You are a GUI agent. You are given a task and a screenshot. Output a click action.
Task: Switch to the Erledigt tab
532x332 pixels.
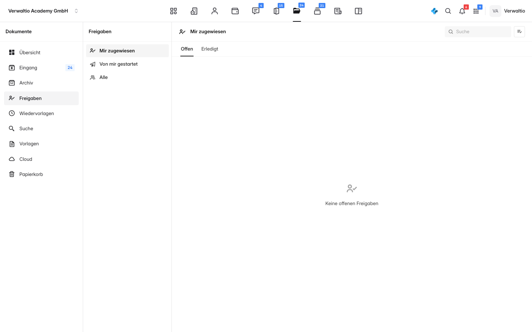point(210,49)
